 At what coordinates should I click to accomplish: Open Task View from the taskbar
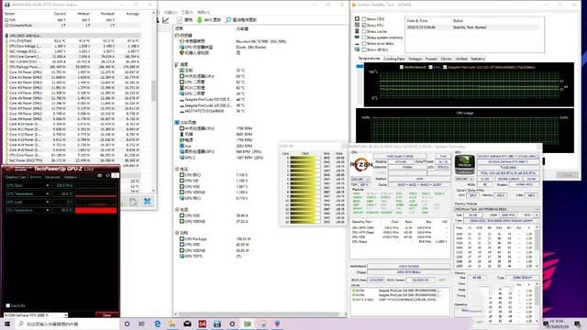click(142, 324)
